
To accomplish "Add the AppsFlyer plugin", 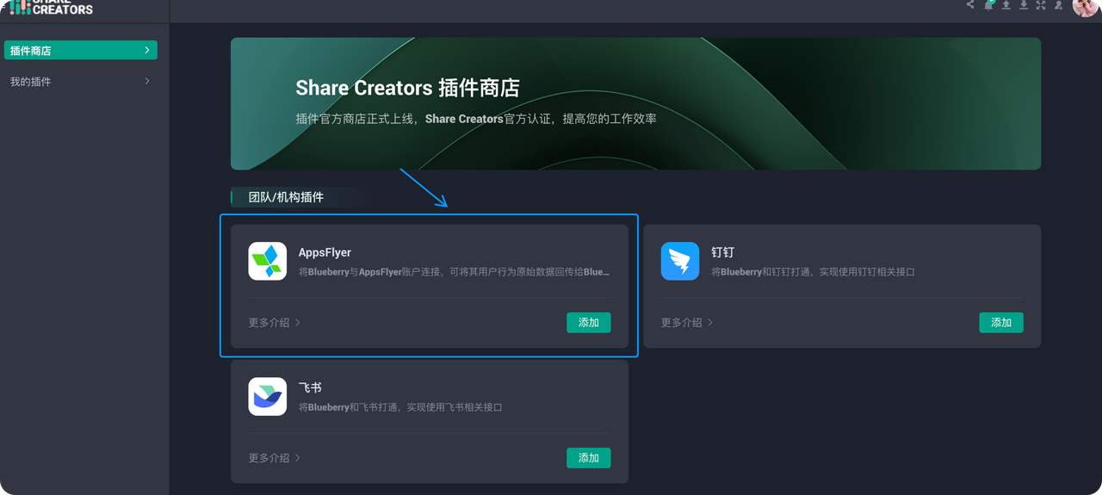I will (589, 323).
